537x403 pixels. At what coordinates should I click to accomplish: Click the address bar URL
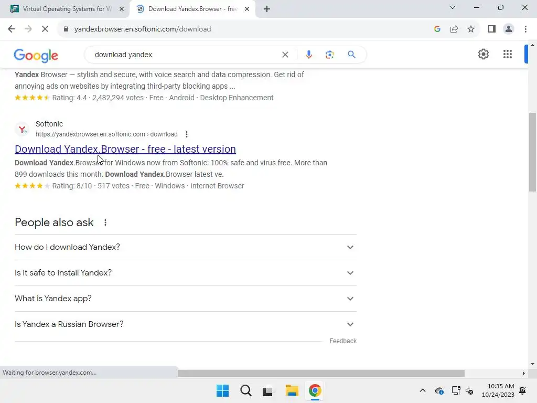[x=143, y=29]
